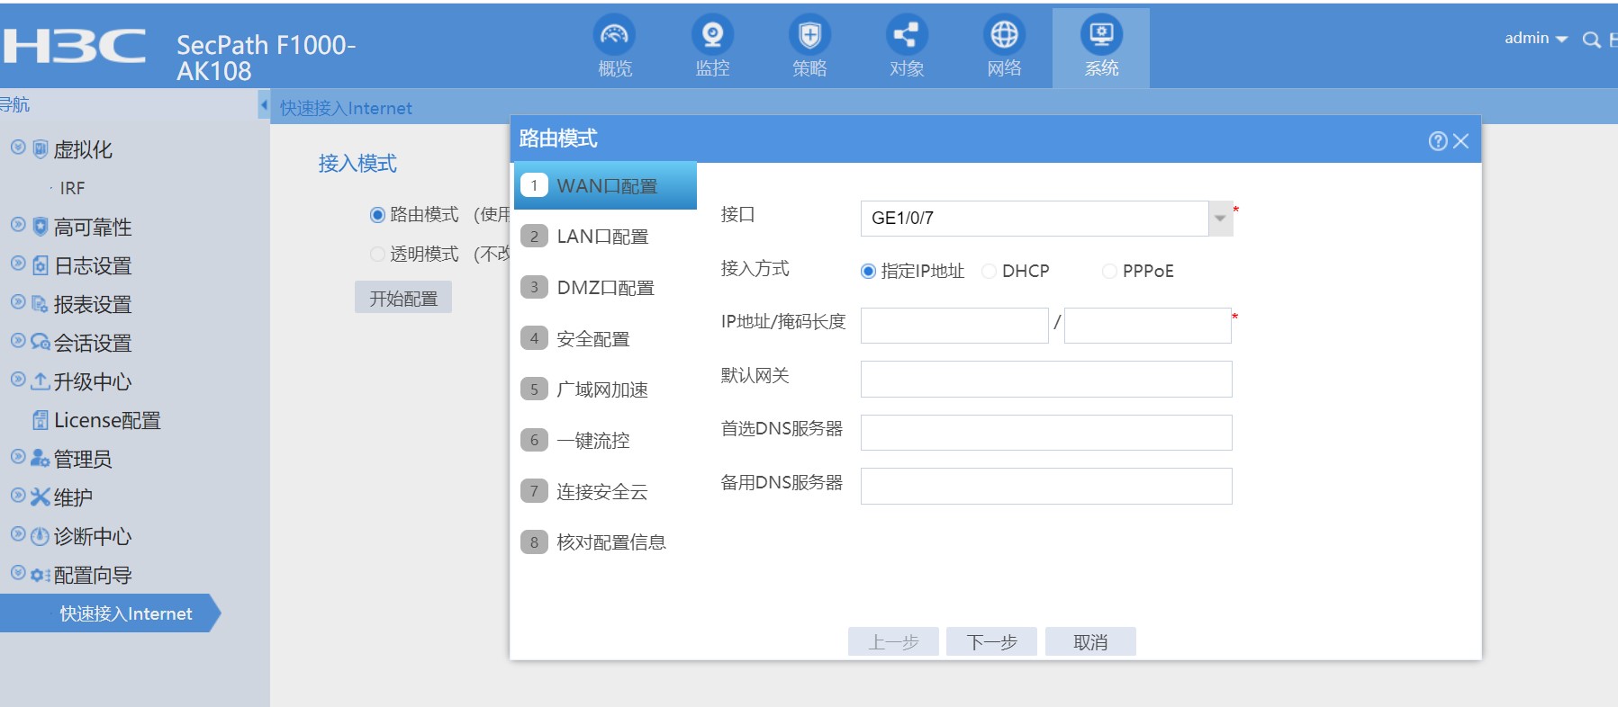Click the 会话设置 session icon
This screenshot has height=707, width=1618.
click(41, 343)
